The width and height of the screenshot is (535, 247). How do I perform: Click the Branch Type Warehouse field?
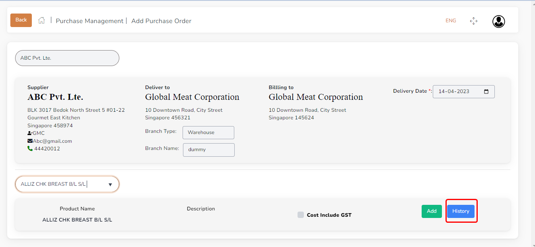(208, 132)
